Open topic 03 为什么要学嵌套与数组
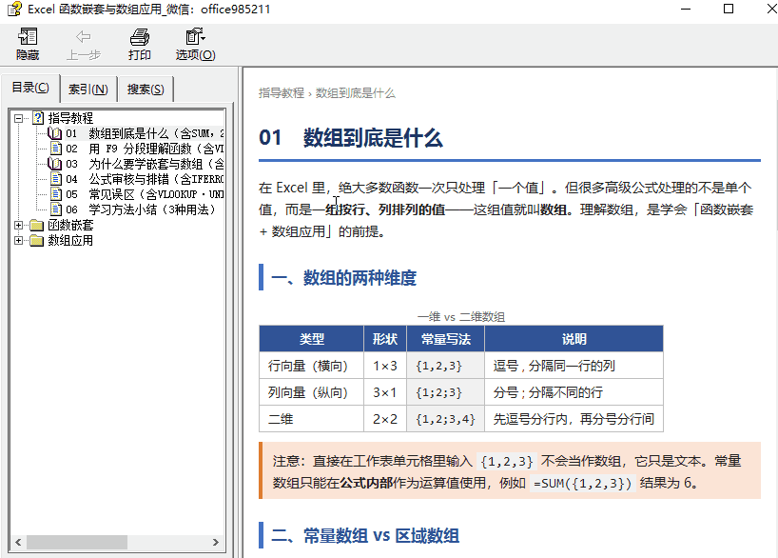 click(x=145, y=164)
